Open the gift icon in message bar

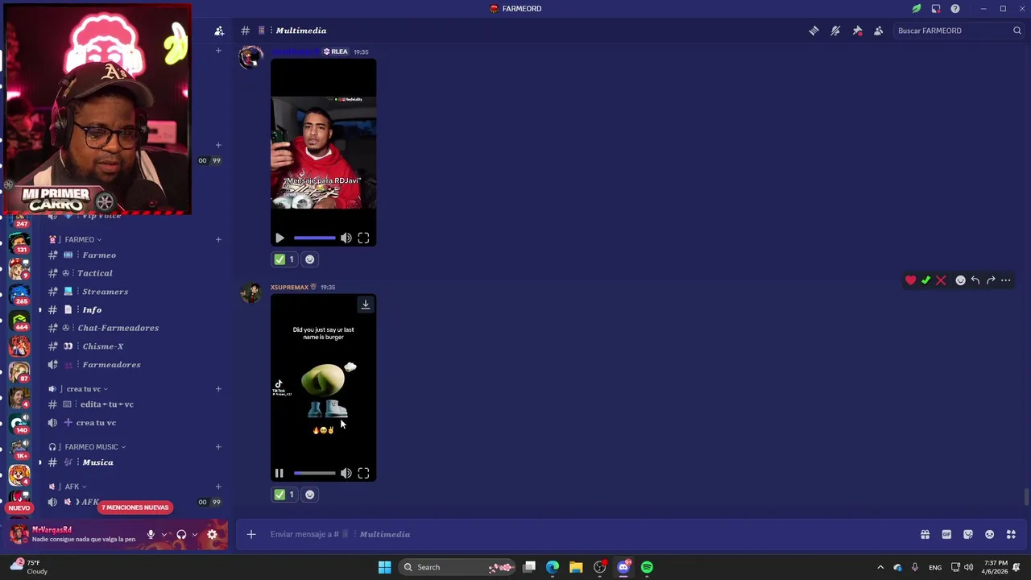(x=925, y=534)
